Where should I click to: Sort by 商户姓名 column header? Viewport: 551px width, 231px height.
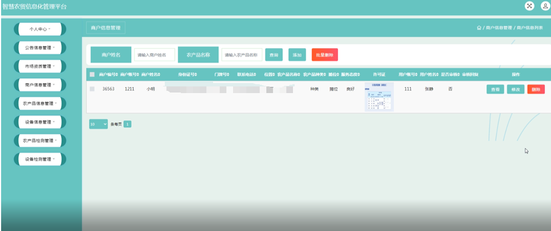click(151, 74)
